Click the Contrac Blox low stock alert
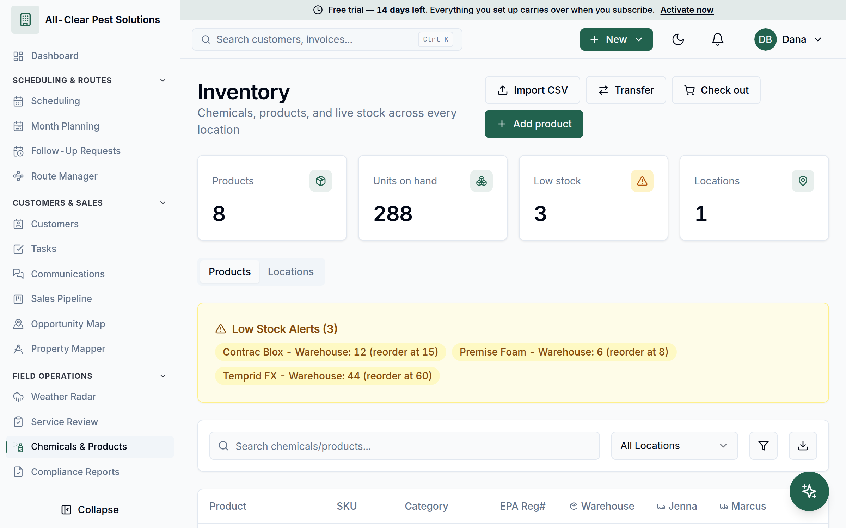The width and height of the screenshot is (846, 528). (330, 352)
